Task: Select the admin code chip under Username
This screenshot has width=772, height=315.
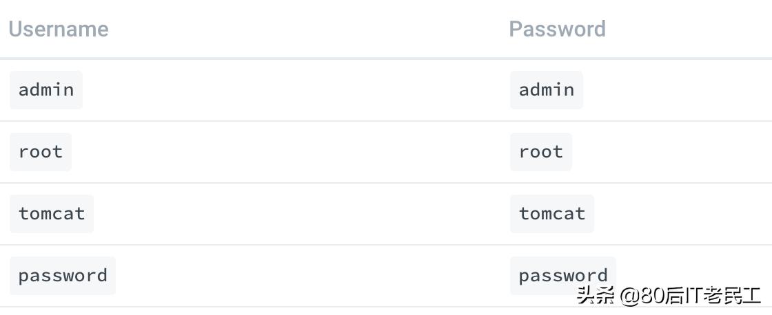Action: [46, 89]
